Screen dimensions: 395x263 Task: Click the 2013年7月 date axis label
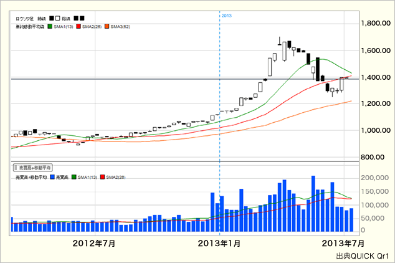pos(343,243)
